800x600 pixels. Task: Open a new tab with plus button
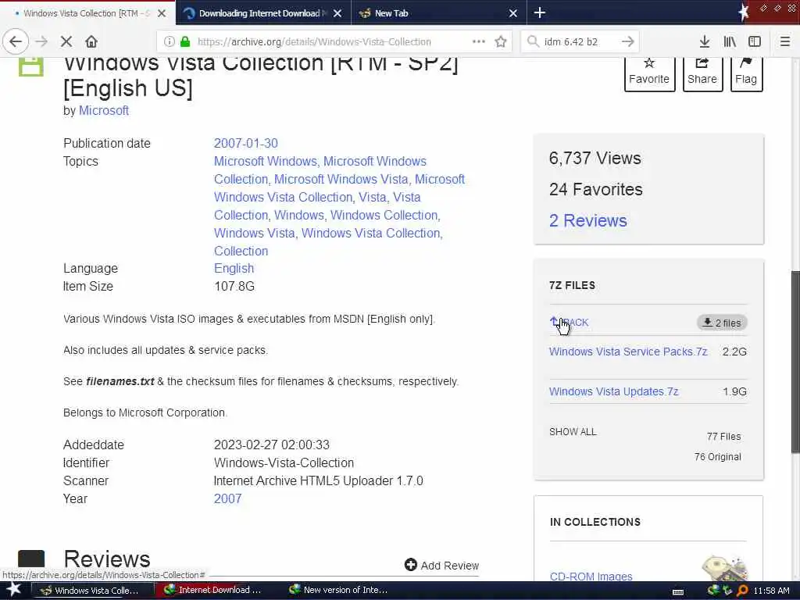click(x=540, y=12)
